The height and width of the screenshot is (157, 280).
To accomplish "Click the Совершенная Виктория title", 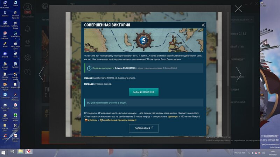I will (x=107, y=25).
